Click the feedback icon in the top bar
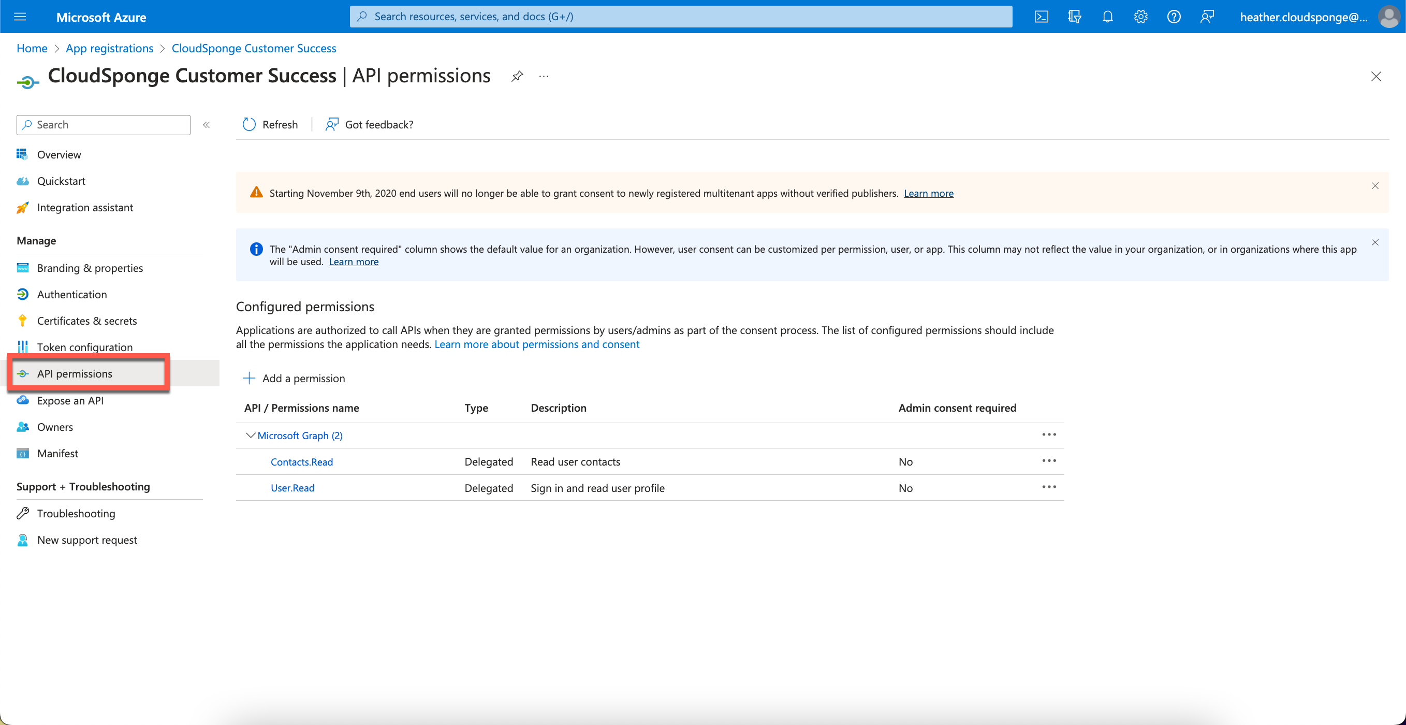Viewport: 1406px width, 725px height. pyautogui.click(x=1207, y=17)
